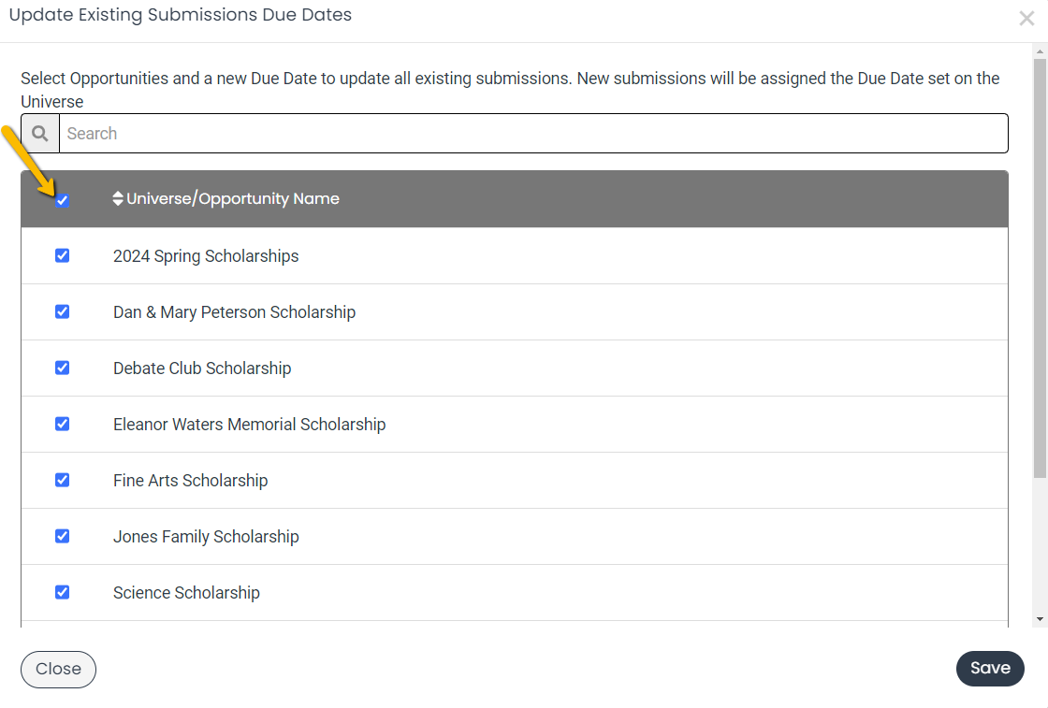This screenshot has width=1048, height=708.
Task: Click the scrollbar down arrow
Action: pos(1040,619)
